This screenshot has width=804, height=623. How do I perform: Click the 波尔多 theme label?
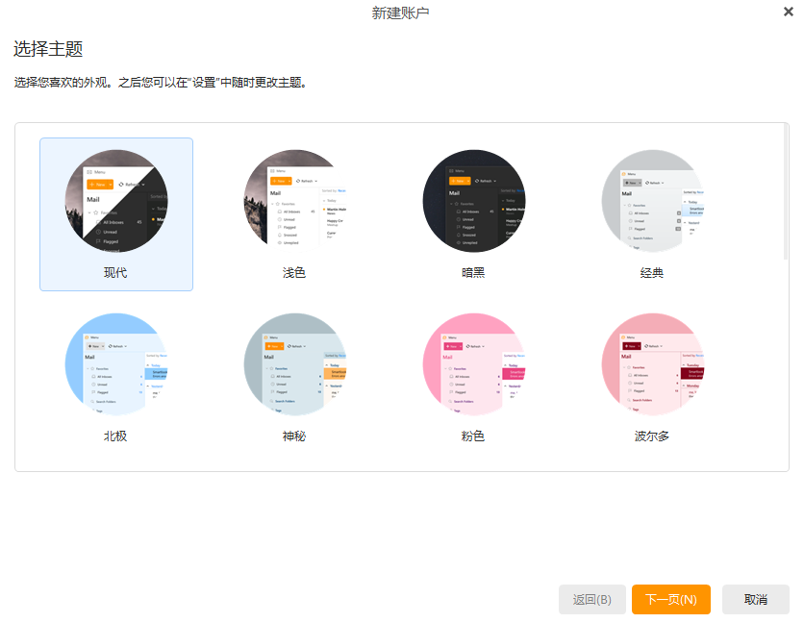[652, 436]
